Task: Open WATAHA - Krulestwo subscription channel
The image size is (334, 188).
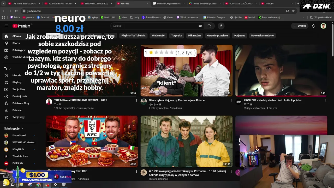Action: (x=20, y=142)
